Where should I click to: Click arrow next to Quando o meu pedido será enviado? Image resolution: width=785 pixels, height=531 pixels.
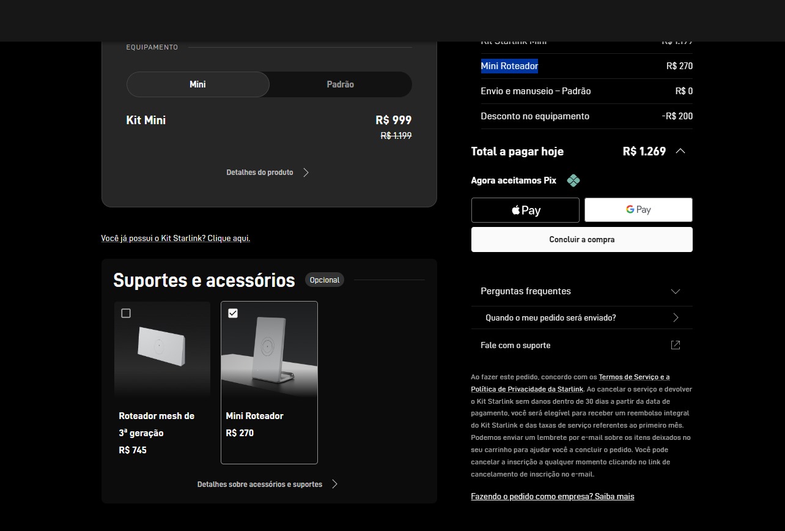(676, 317)
